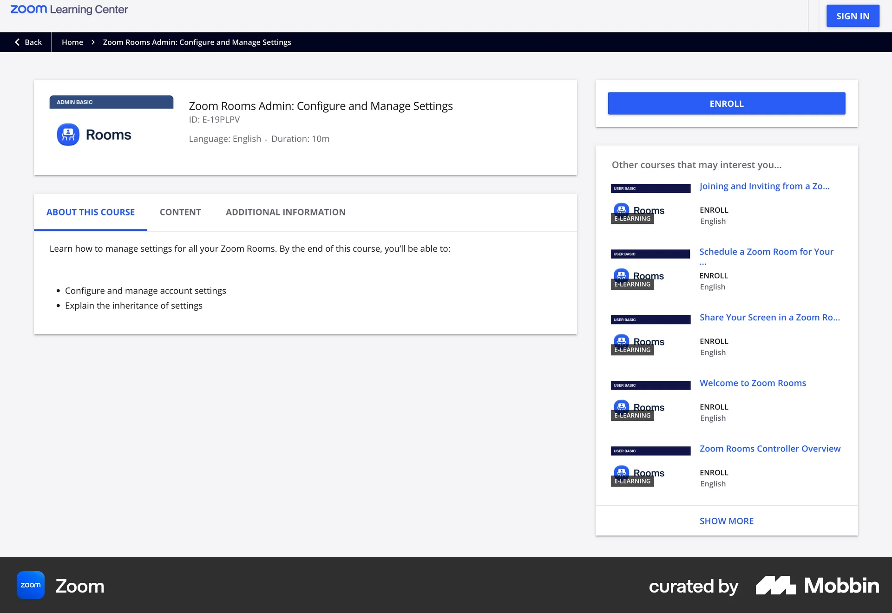This screenshot has width=892, height=613.
Task: Click the Mobbin logo
Action: point(816,585)
